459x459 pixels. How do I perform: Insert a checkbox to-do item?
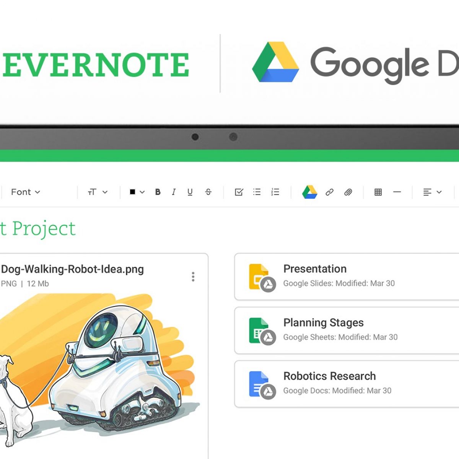tap(239, 192)
